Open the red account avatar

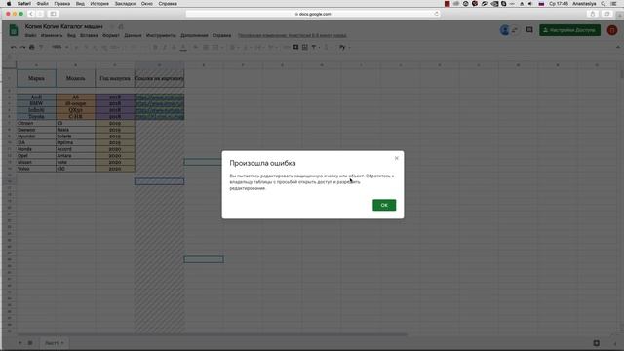pyautogui.click(x=612, y=30)
